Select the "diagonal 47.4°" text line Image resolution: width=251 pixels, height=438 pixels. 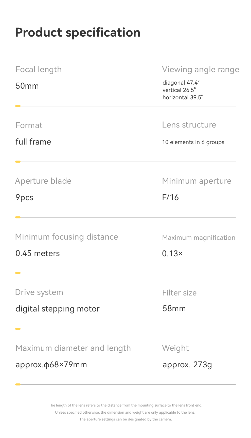click(181, 83)
